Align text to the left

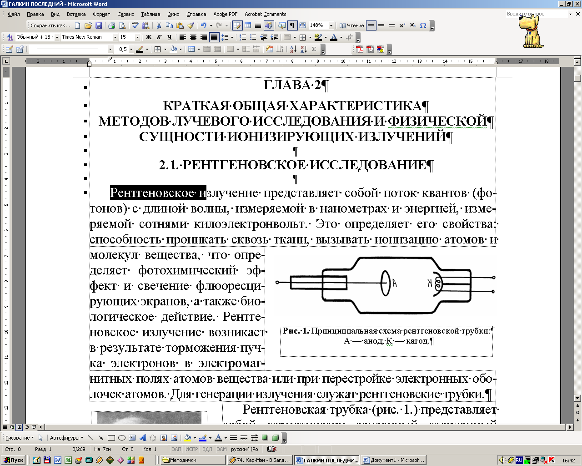click(182, 37)
